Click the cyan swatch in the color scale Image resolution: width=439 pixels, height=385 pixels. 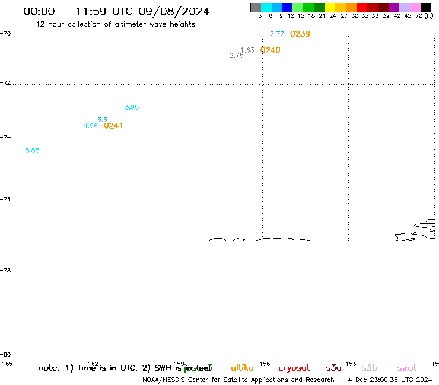266,7
